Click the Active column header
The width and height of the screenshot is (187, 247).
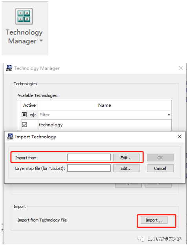coord(29,105)
